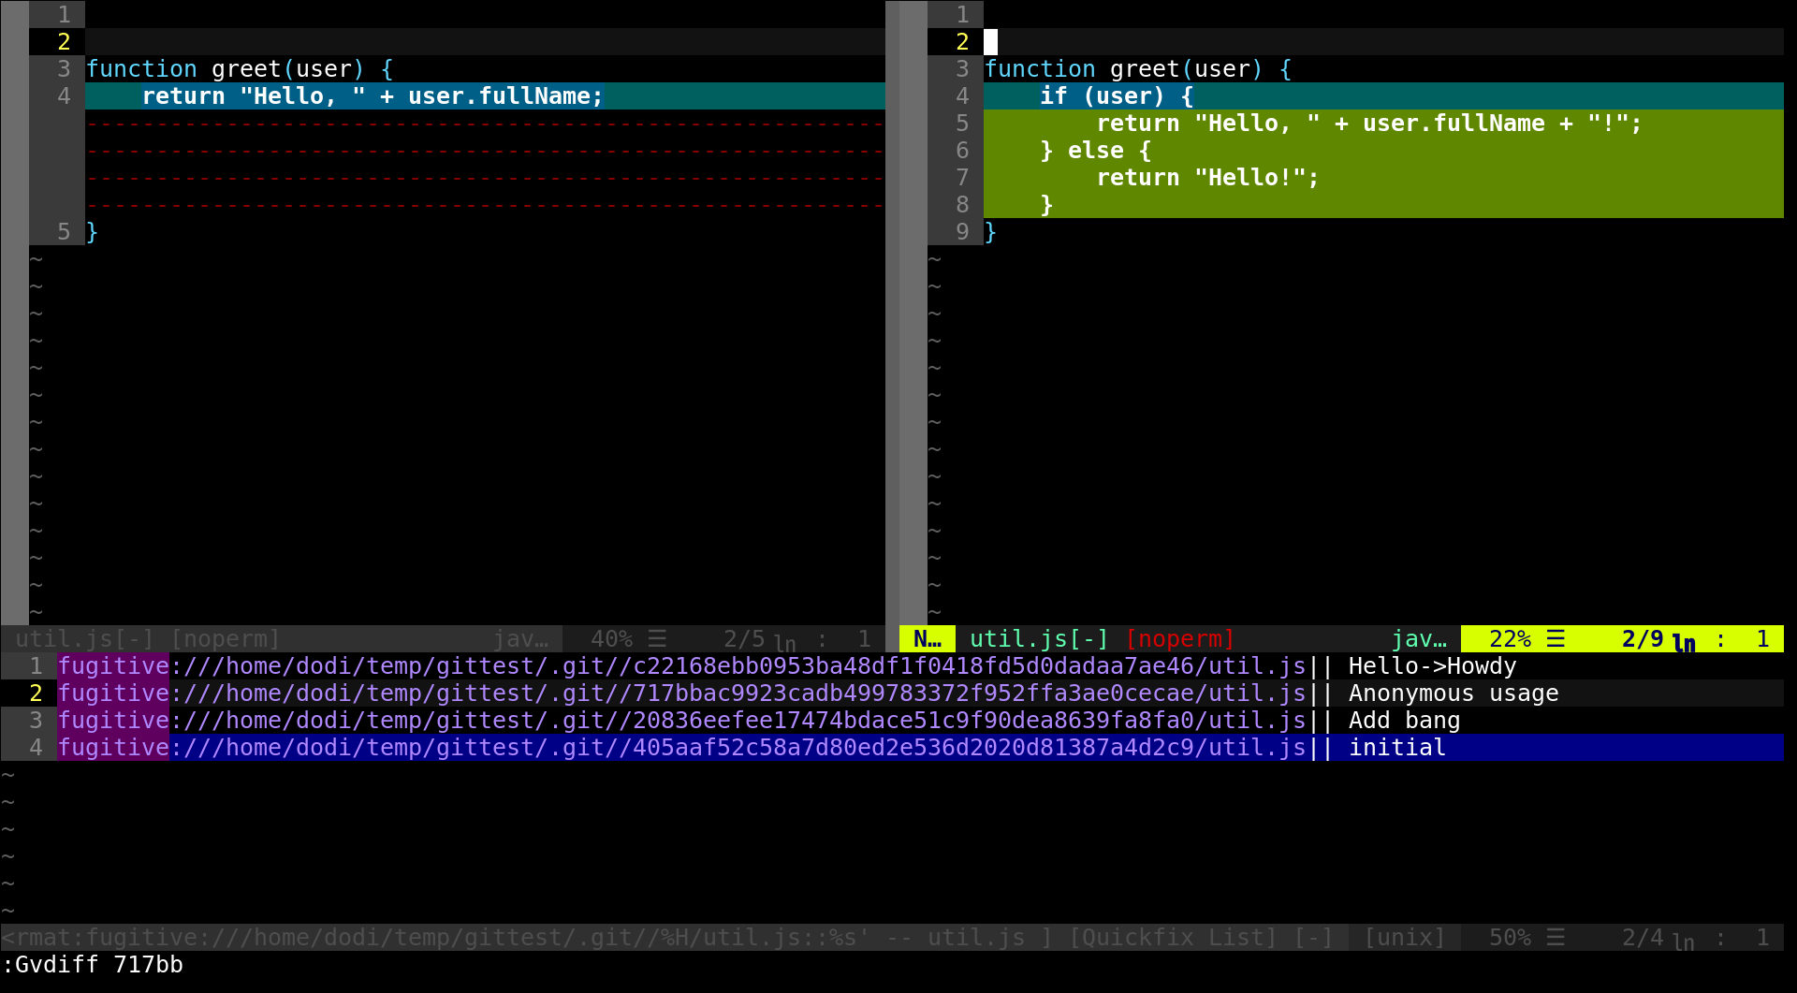Click the fugitive link for commit c22168ebb
The image size is (1797, 993).
pos(681,666)
